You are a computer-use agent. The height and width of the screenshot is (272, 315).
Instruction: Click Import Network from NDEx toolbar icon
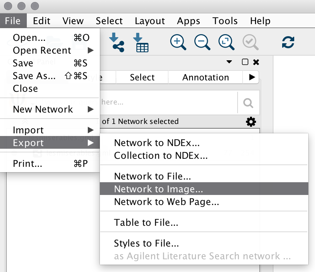point(117,43)
